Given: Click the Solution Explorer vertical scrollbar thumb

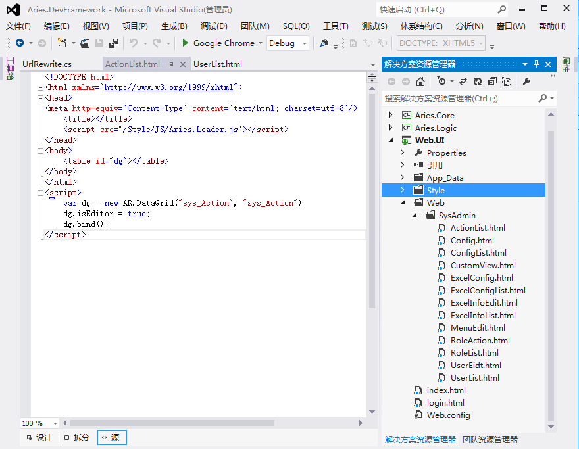Looking at the screenshot, I should [x=551, y=276].
